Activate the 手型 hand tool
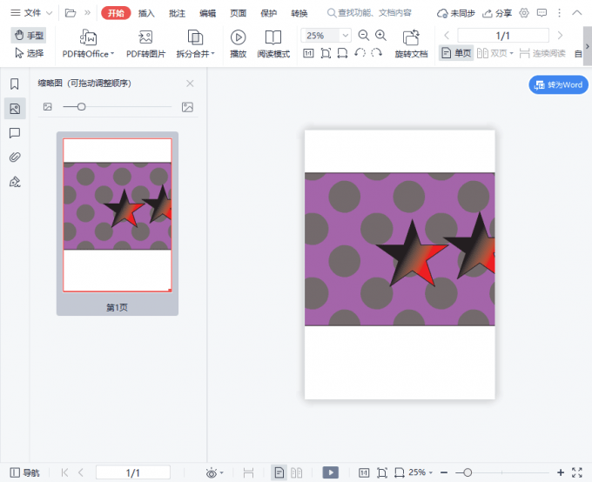This screenshot has width=592, height=482. [x=29, y=36]
